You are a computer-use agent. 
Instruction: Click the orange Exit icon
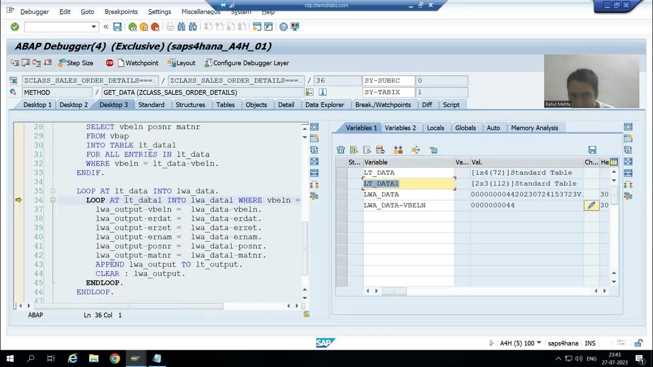(x=144, y=27)
